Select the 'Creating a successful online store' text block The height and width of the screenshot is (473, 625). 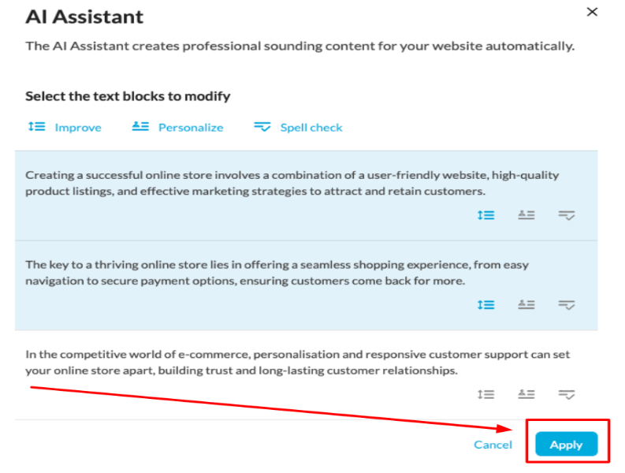pyautogui.click(x=306, y=196)
